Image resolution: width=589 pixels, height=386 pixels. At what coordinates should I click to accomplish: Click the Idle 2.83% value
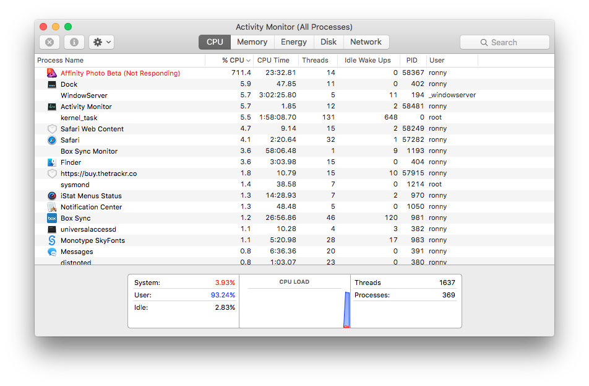point(225,307)
